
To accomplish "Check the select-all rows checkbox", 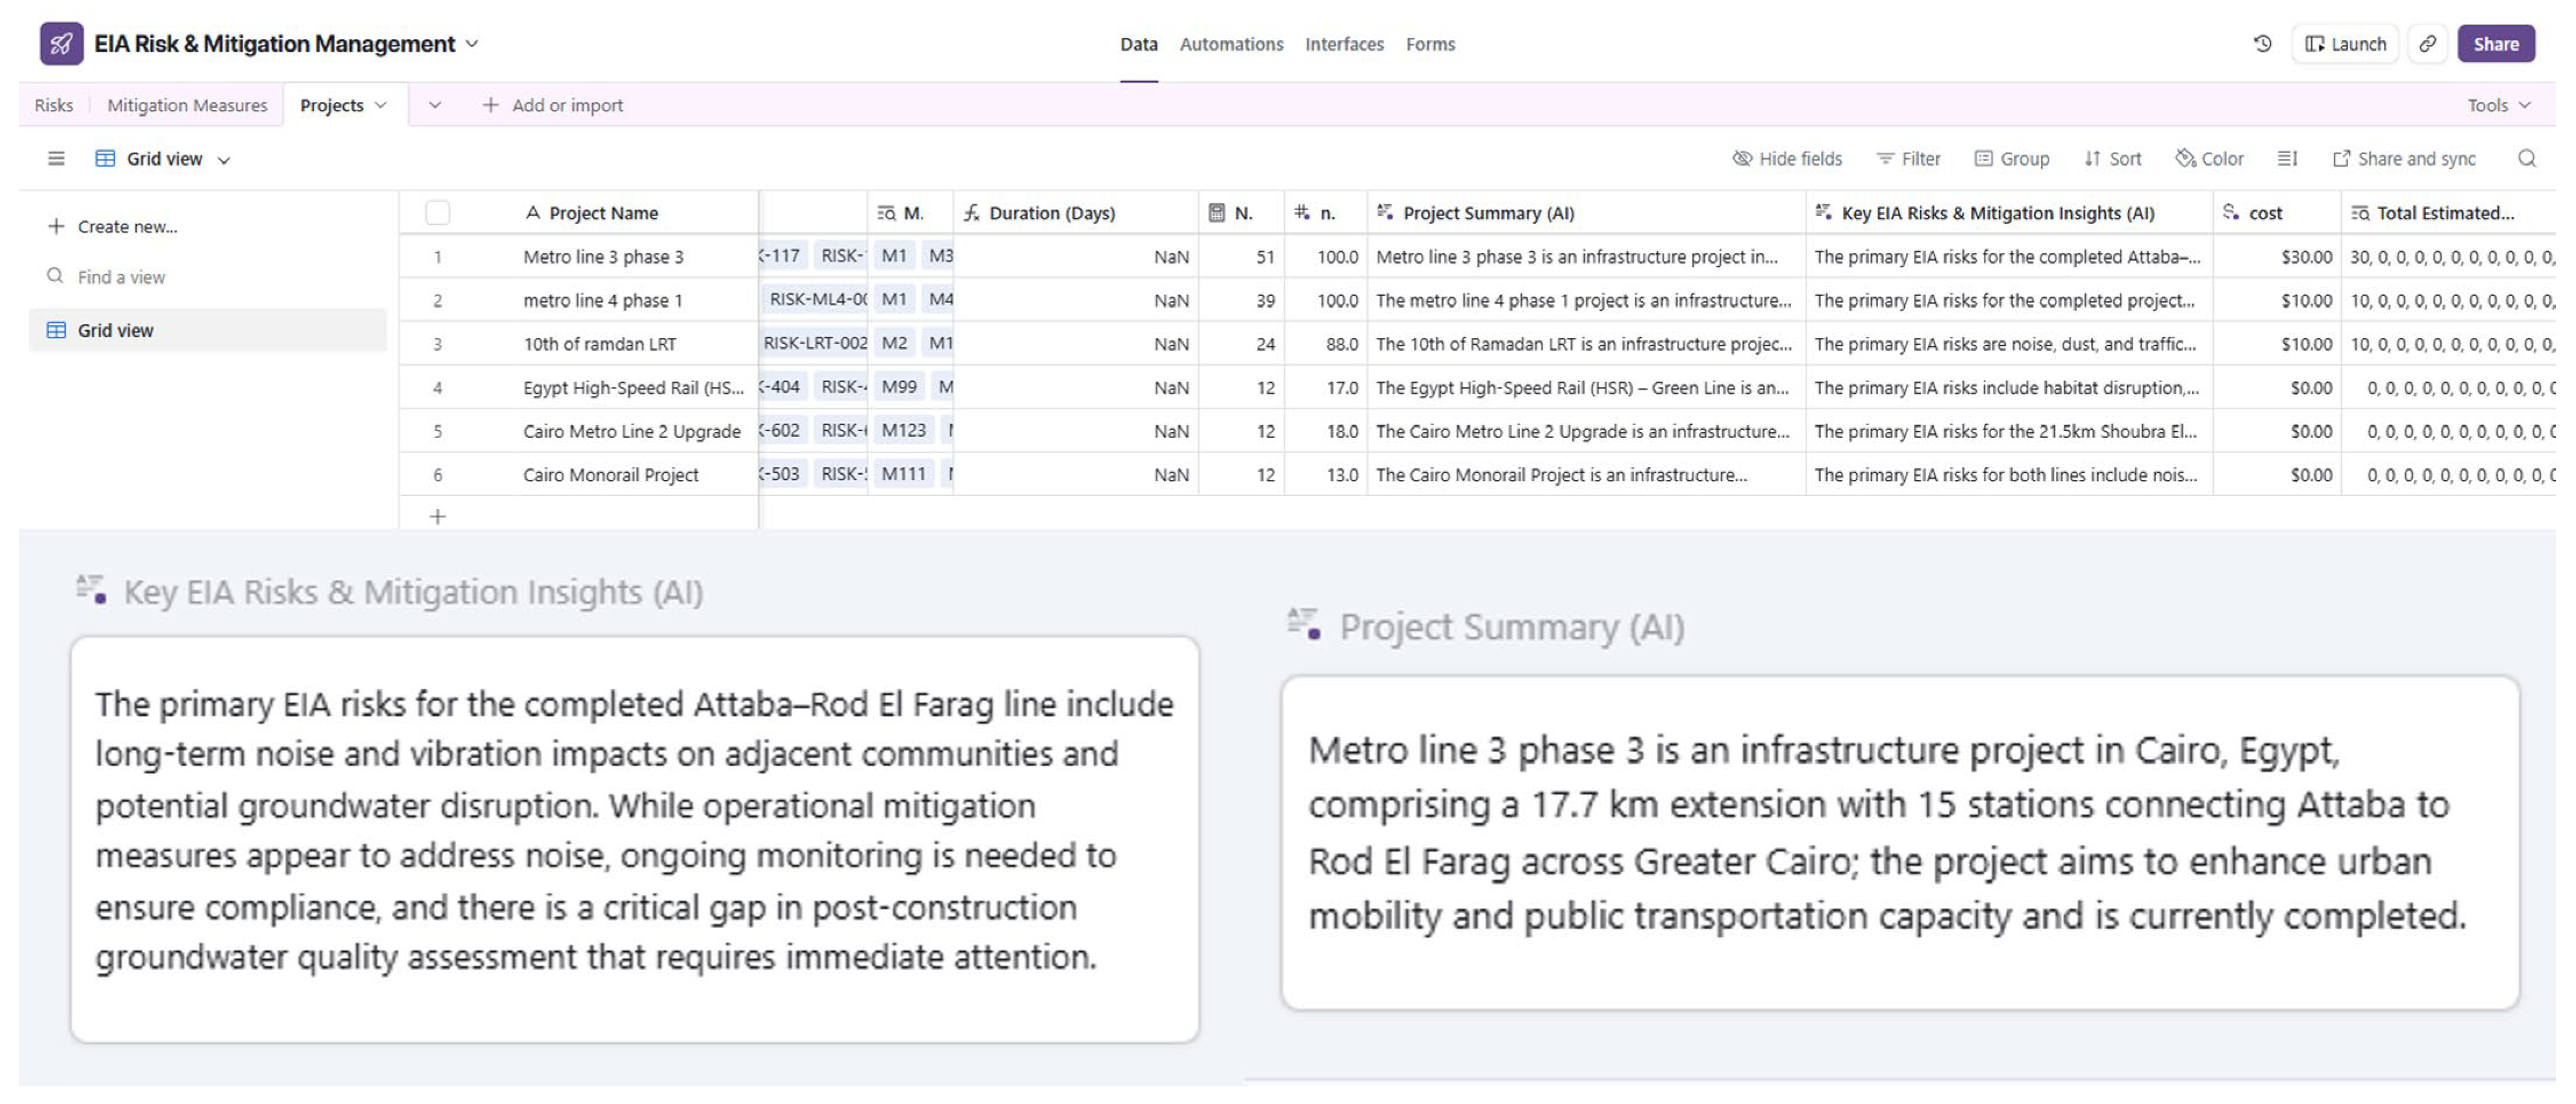I will tap(437, 213).
